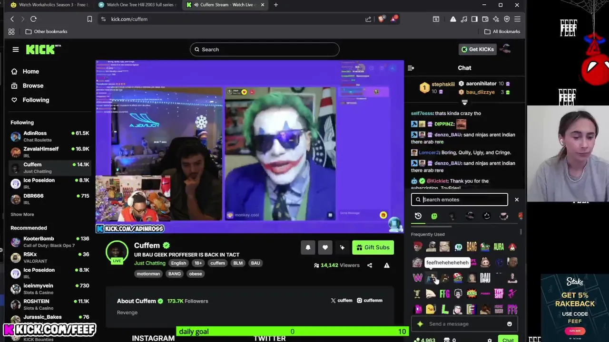Switch to the Watch Workaholics Season 3 tab

49,5
